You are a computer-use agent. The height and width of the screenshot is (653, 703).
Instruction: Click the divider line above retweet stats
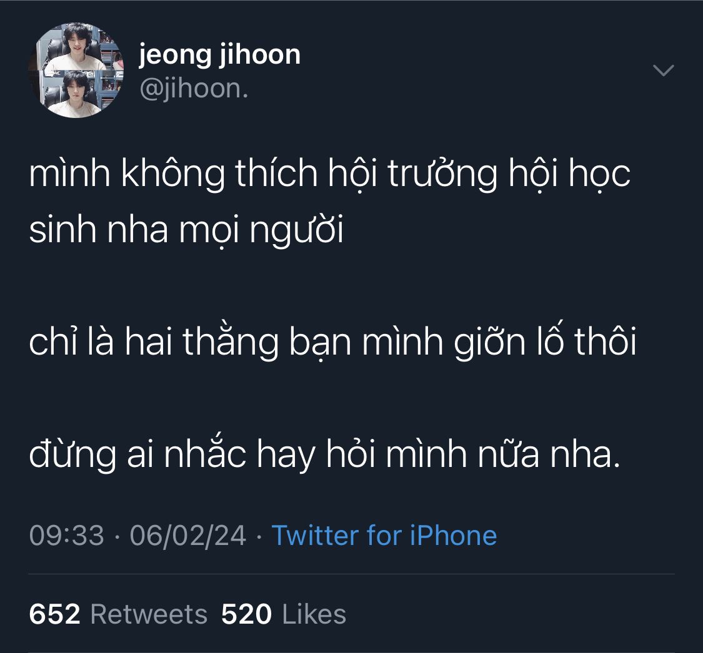(x=351, y=574)
